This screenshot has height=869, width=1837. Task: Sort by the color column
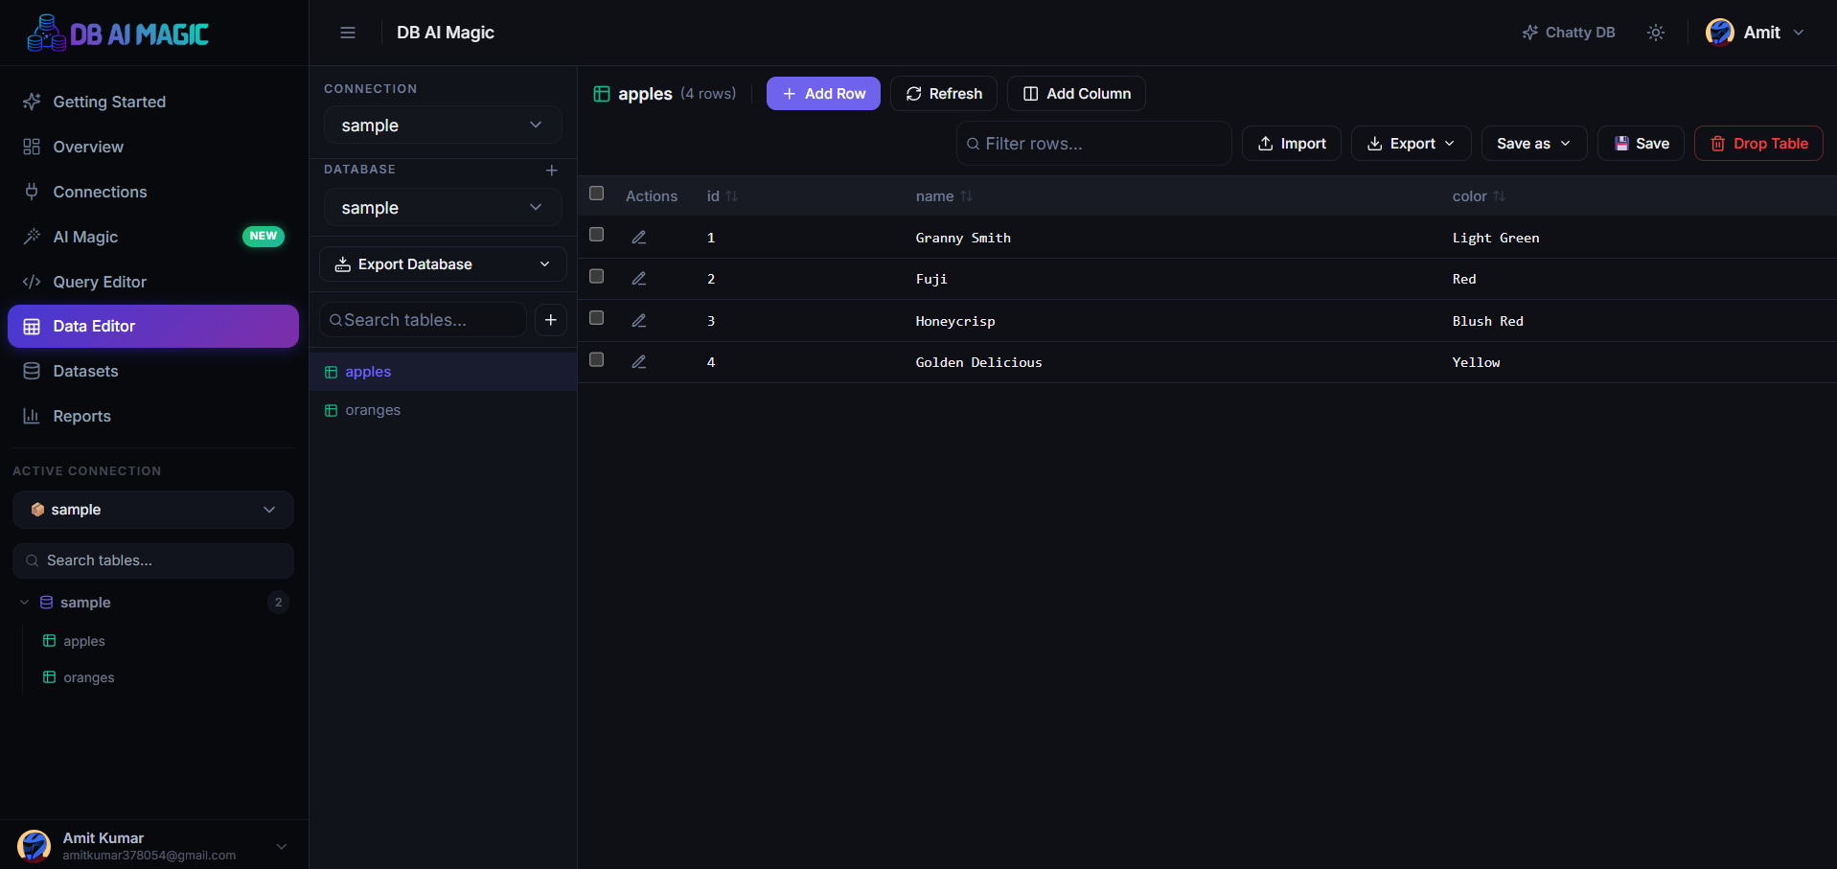[x=1479, y=196]
